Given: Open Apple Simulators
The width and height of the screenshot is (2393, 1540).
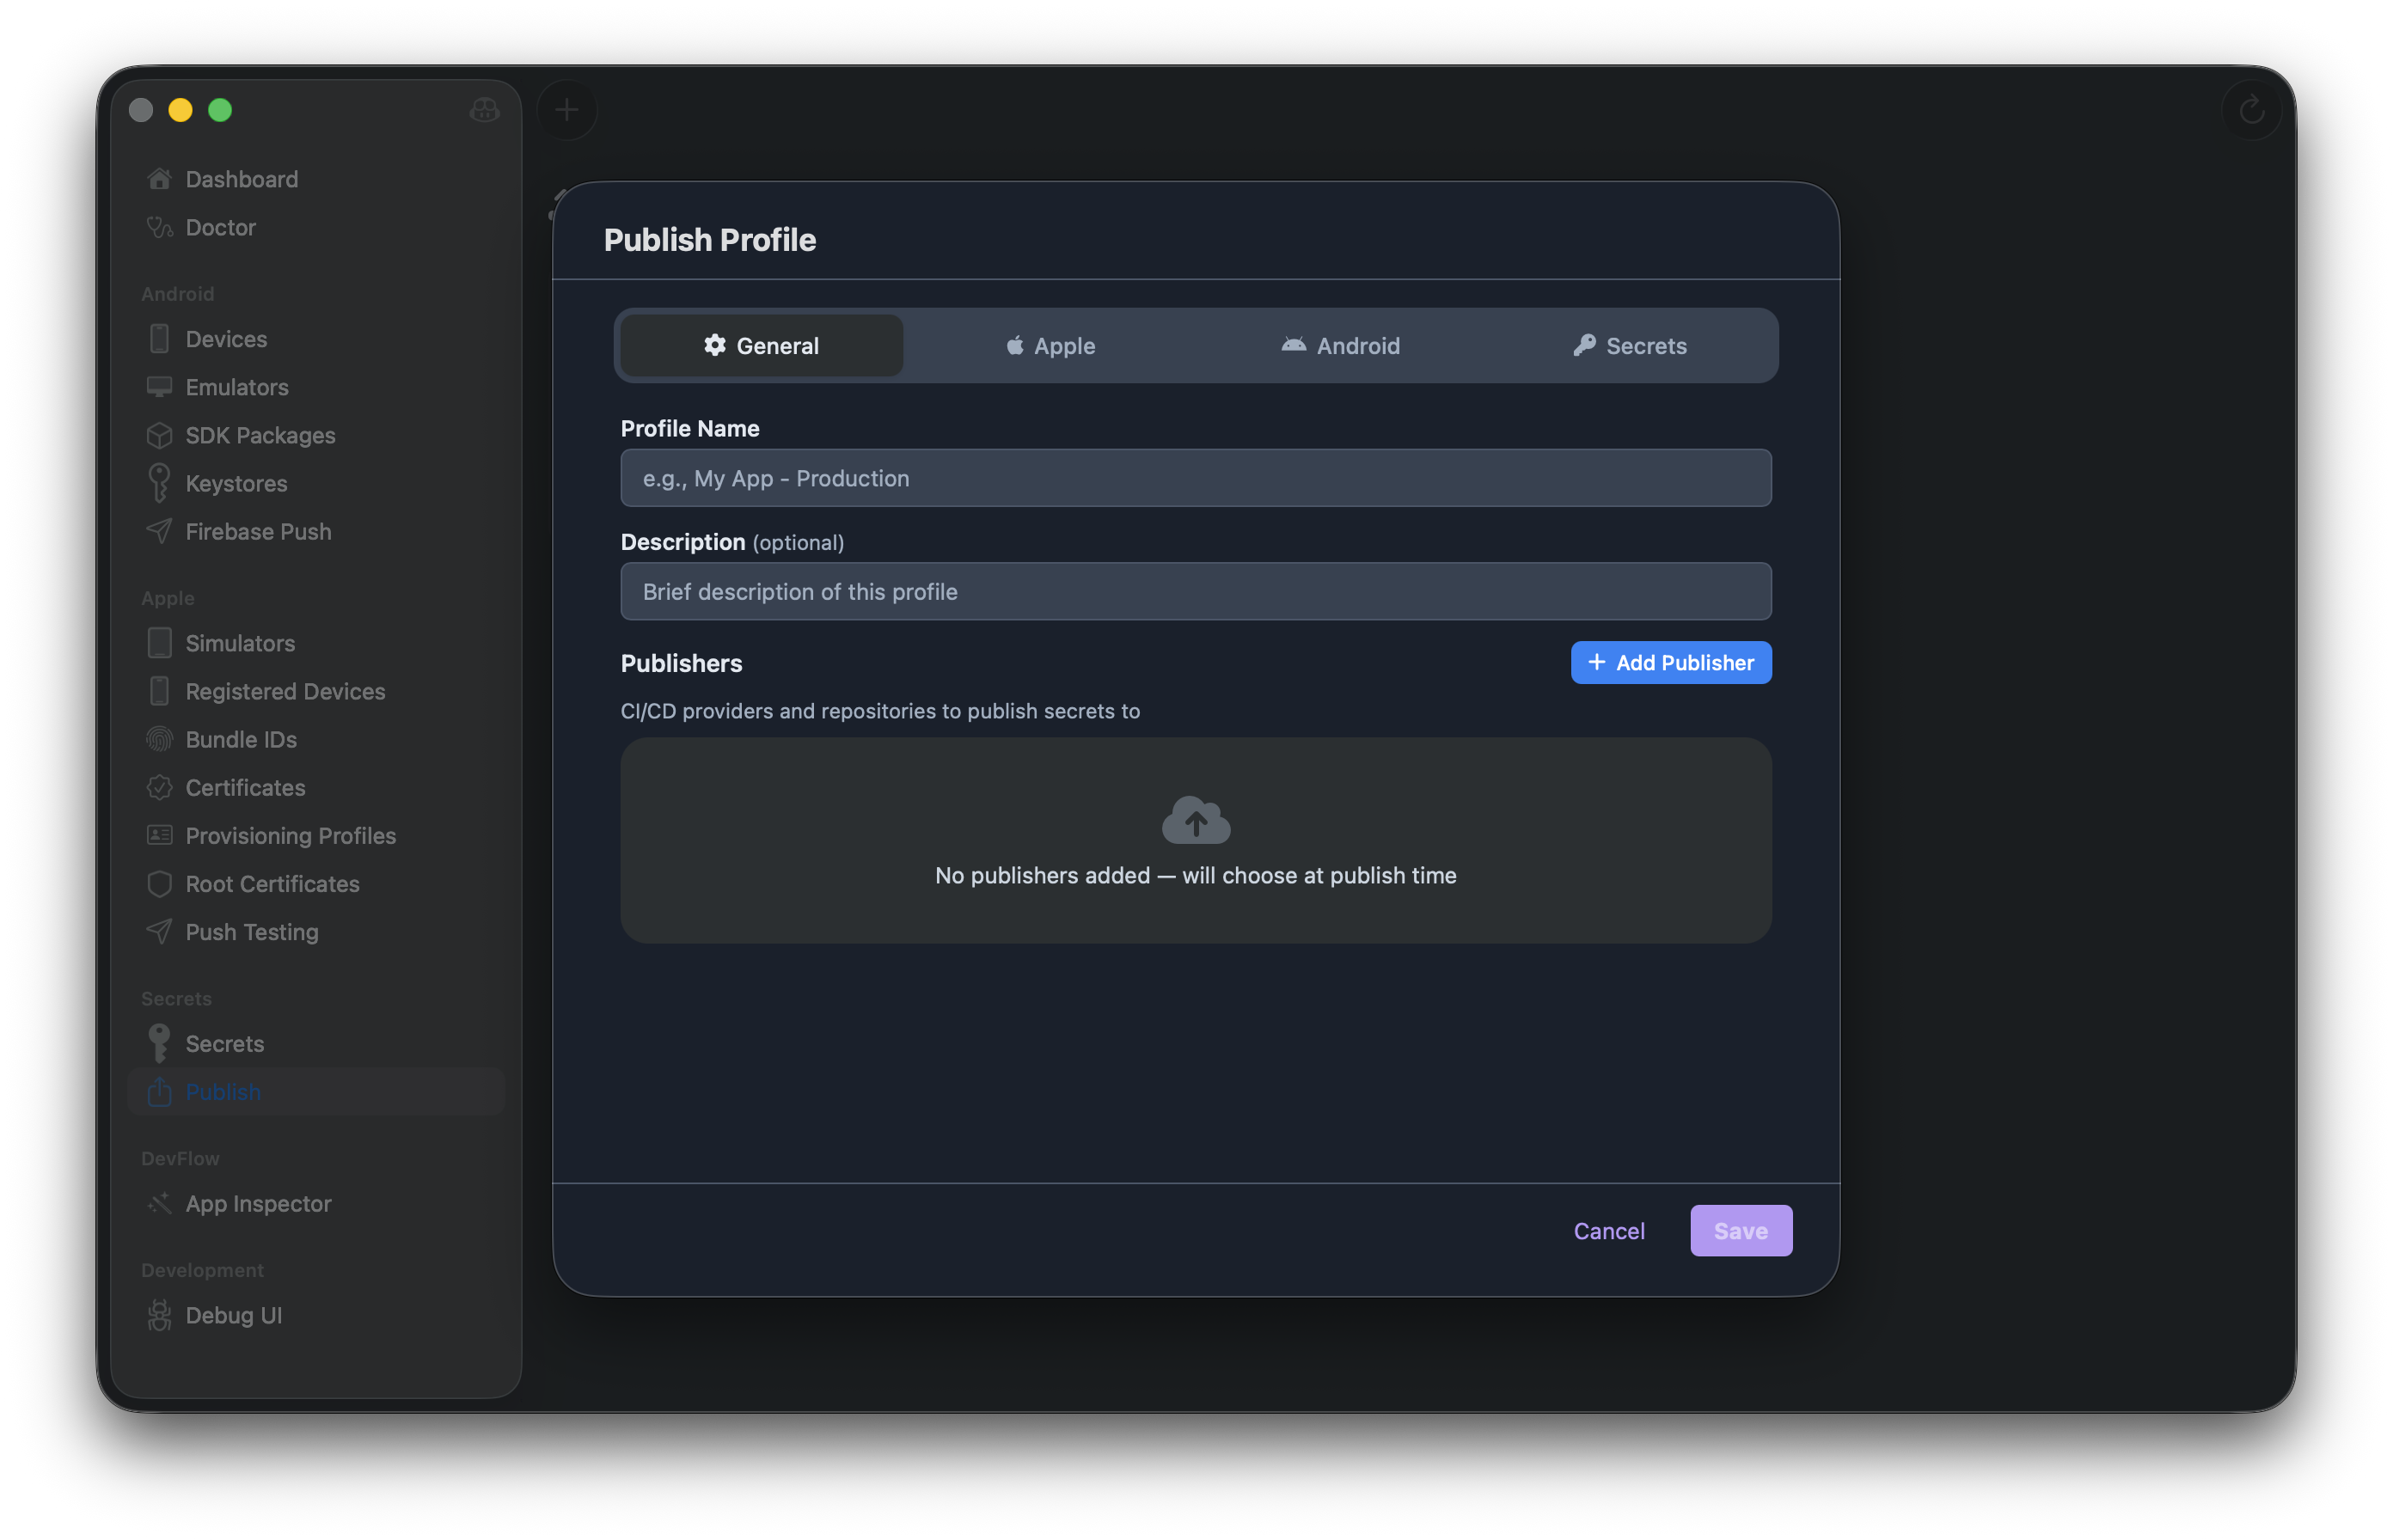Looking at the screenshot, I should (316, 643).
